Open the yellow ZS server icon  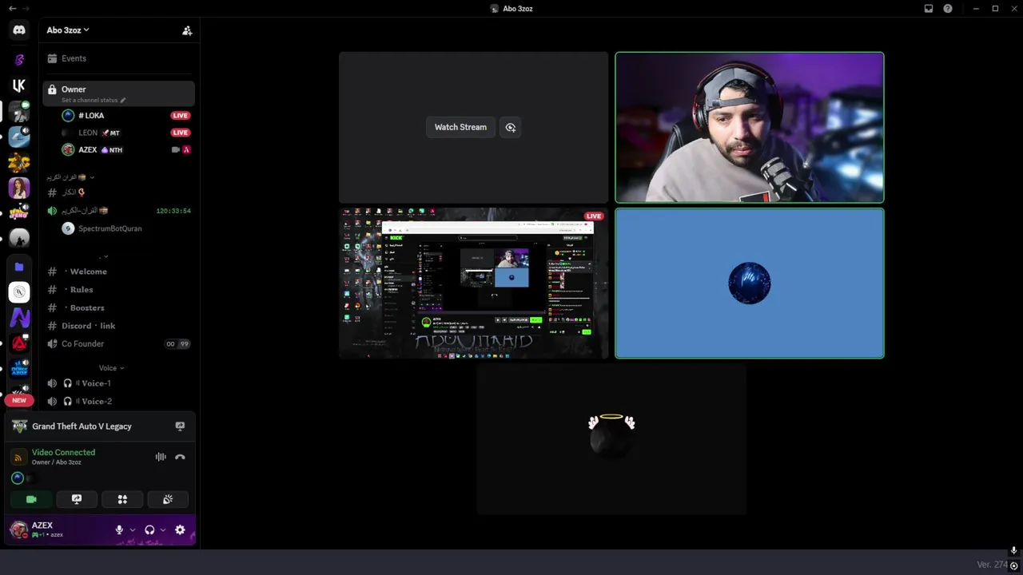coord(19,162)
